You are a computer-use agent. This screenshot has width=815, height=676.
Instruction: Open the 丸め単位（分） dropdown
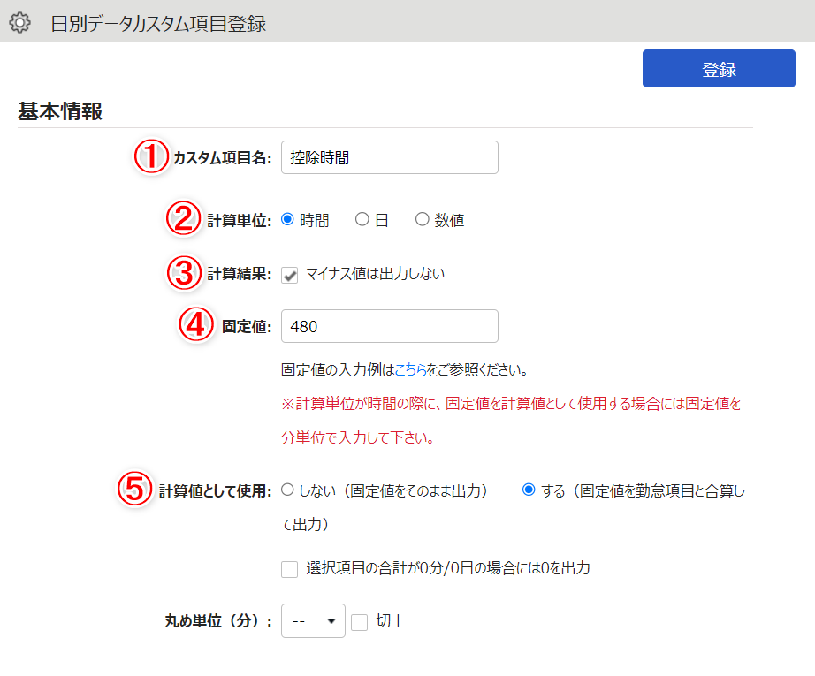click(x=313, y=621)
